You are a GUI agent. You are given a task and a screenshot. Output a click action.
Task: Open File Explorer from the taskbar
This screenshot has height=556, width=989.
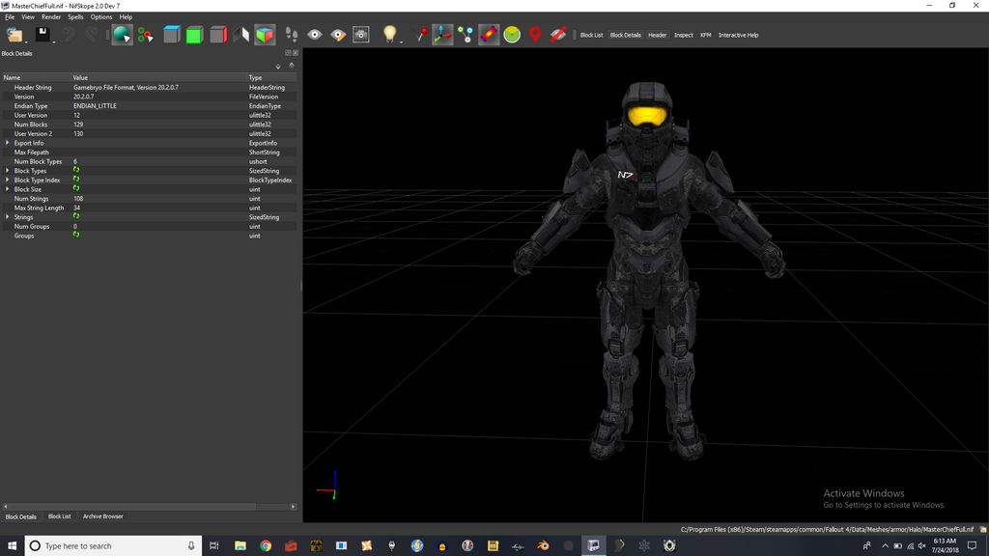[240, 546]
